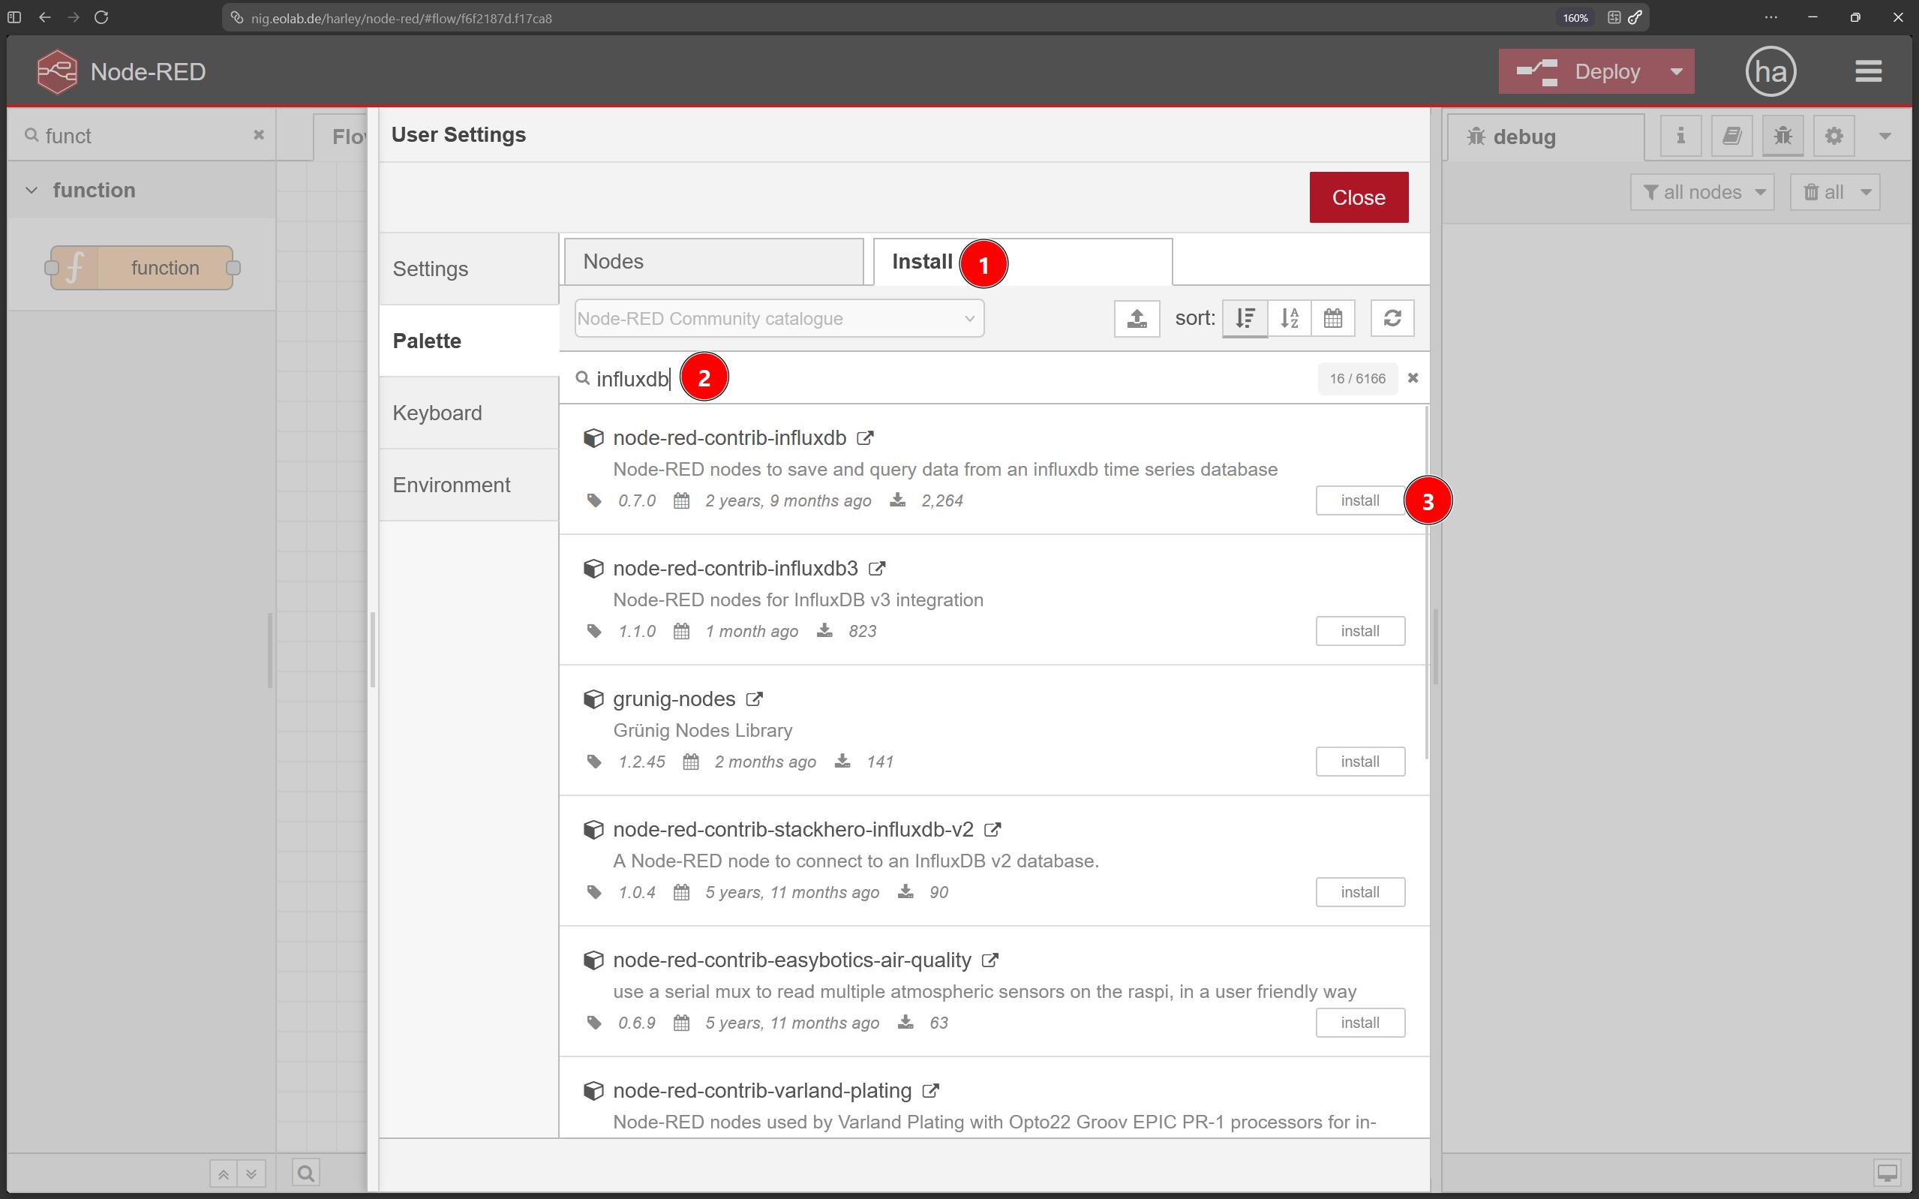Expand the sidebar tabs dropdown arrow
The width and height of the screenshot is (1919, 1199).
tap(1885, 137)
